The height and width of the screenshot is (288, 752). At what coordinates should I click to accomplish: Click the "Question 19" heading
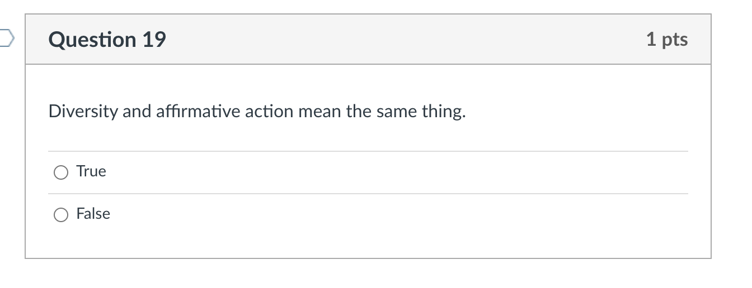pyautogui.click(x=107, y=40)
